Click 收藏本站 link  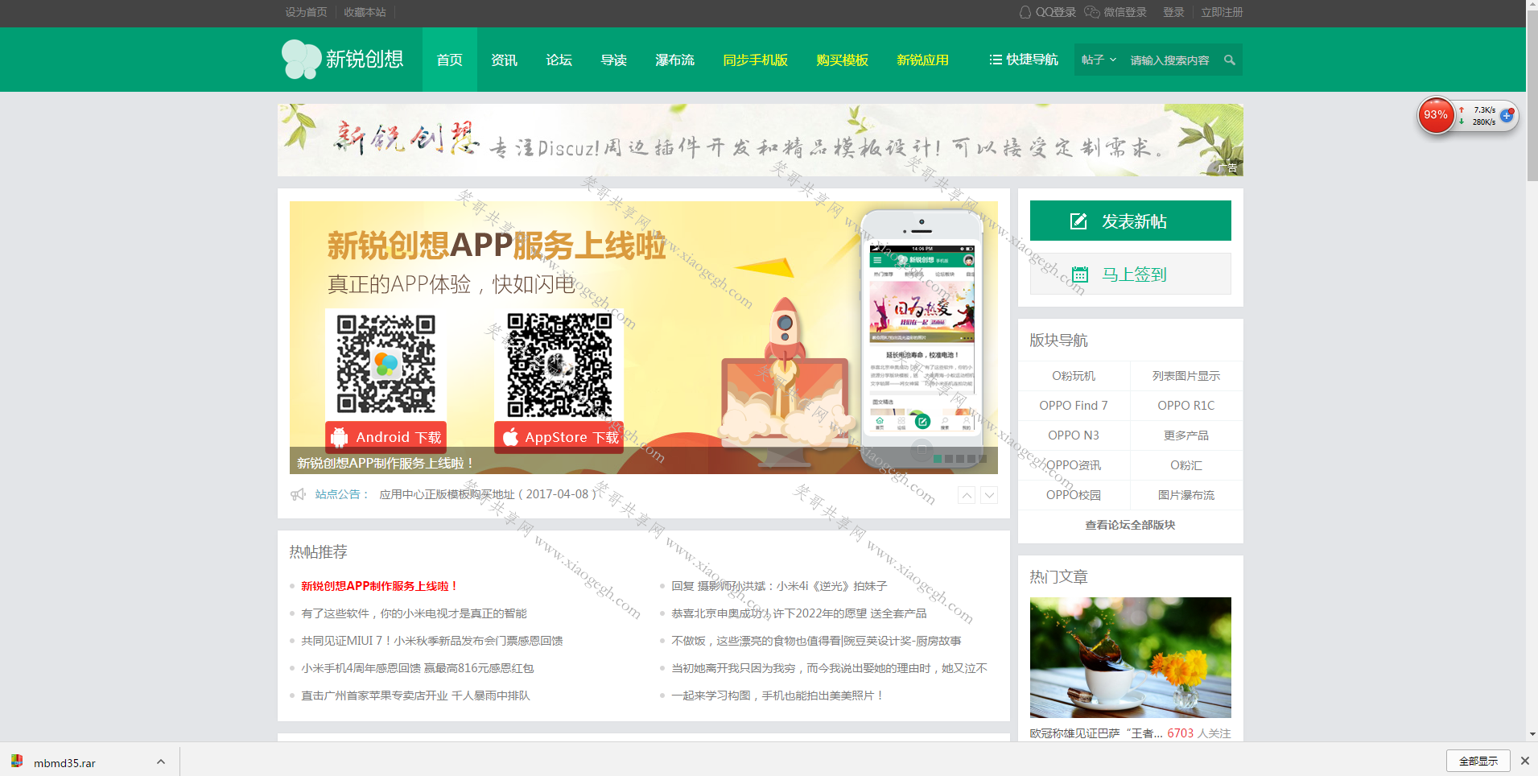coord(365,12)
